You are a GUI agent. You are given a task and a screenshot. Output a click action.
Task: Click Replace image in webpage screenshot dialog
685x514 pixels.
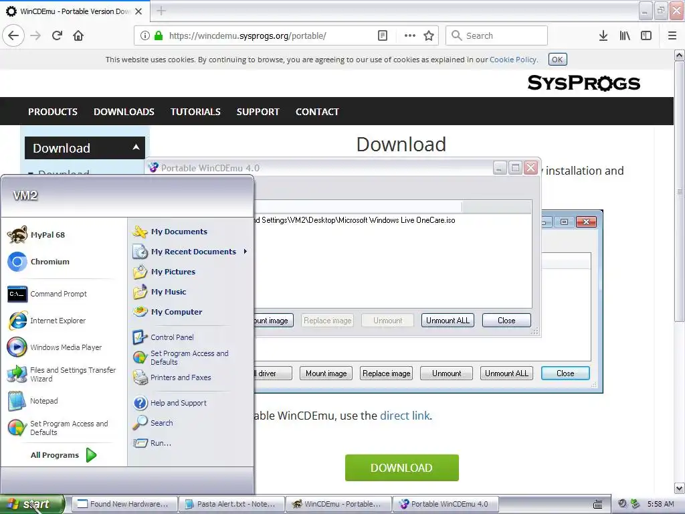386,373
